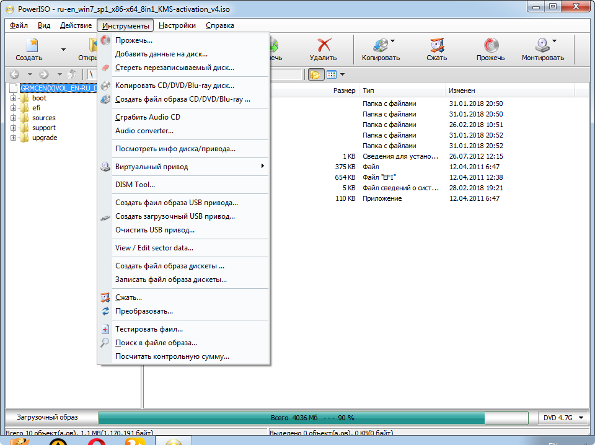Open the Копировать dropdown arrow
The image size is (595, 445).
[x=393, y=40]
